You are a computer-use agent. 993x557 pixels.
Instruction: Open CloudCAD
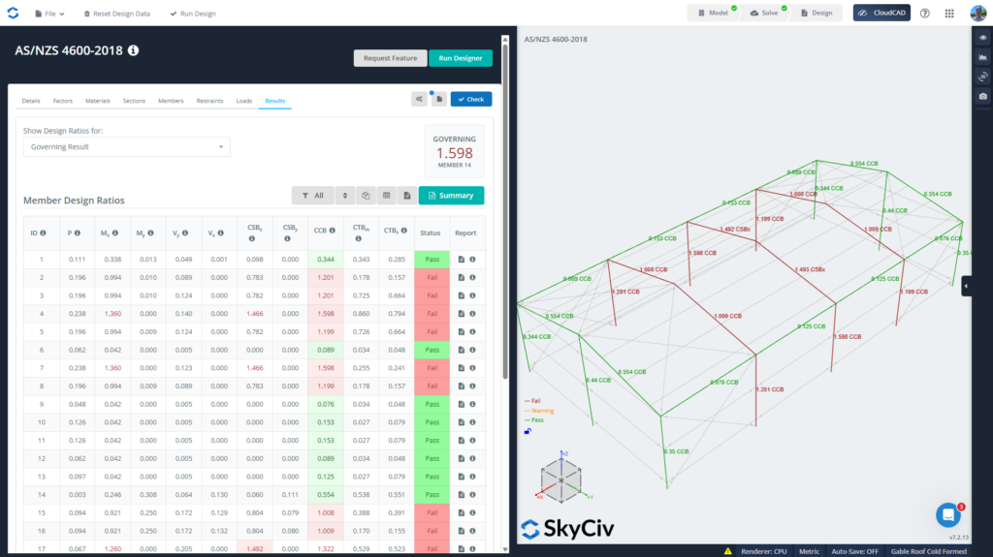click(881, 13)
